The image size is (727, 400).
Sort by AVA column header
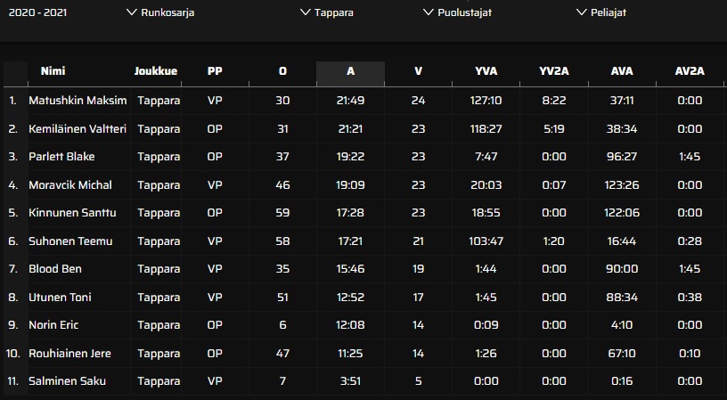(622, 72)
